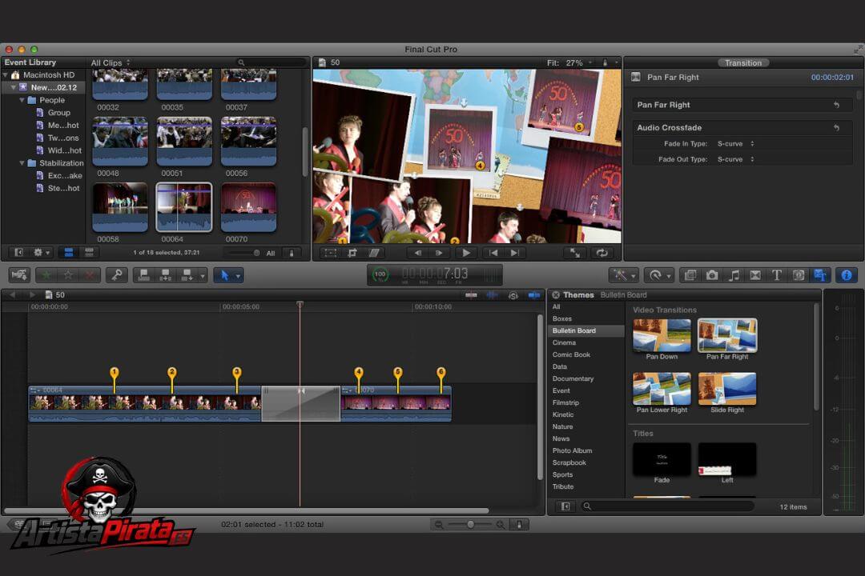The image size is (865, 576).
Task: Step forward one frame in viewer
Action: tap(439, 253)
